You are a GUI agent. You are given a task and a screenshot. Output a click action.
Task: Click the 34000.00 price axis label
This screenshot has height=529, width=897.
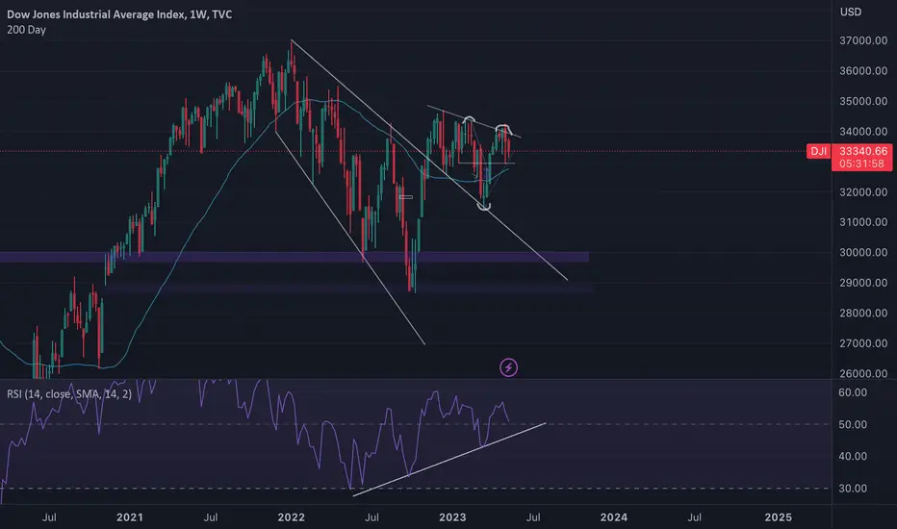pyautogui.click(x=862, y=132)
